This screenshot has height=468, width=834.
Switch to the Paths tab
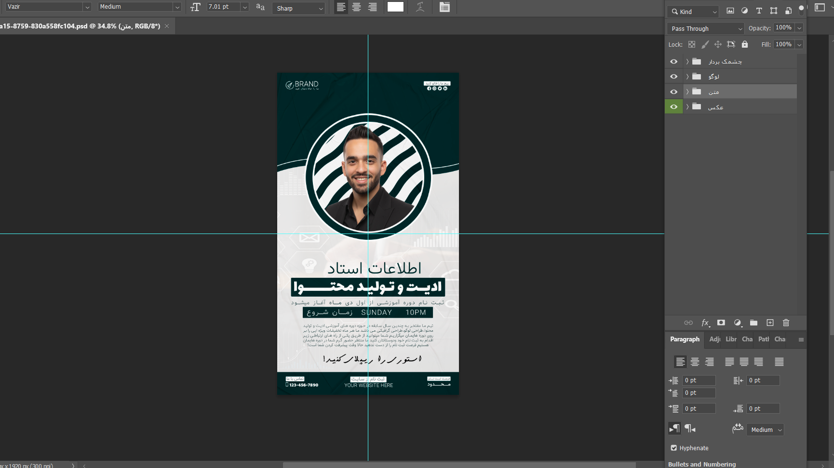[x=763, y=339]
